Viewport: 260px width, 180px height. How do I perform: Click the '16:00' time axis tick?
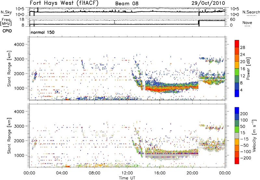[x=160, y=173]
